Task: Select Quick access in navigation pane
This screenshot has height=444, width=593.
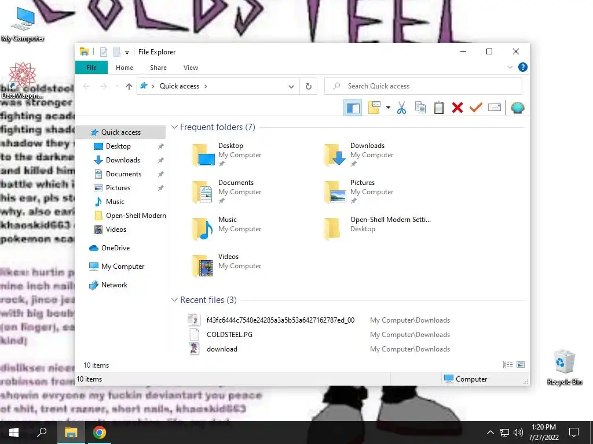Action: [x=120, y=132]
